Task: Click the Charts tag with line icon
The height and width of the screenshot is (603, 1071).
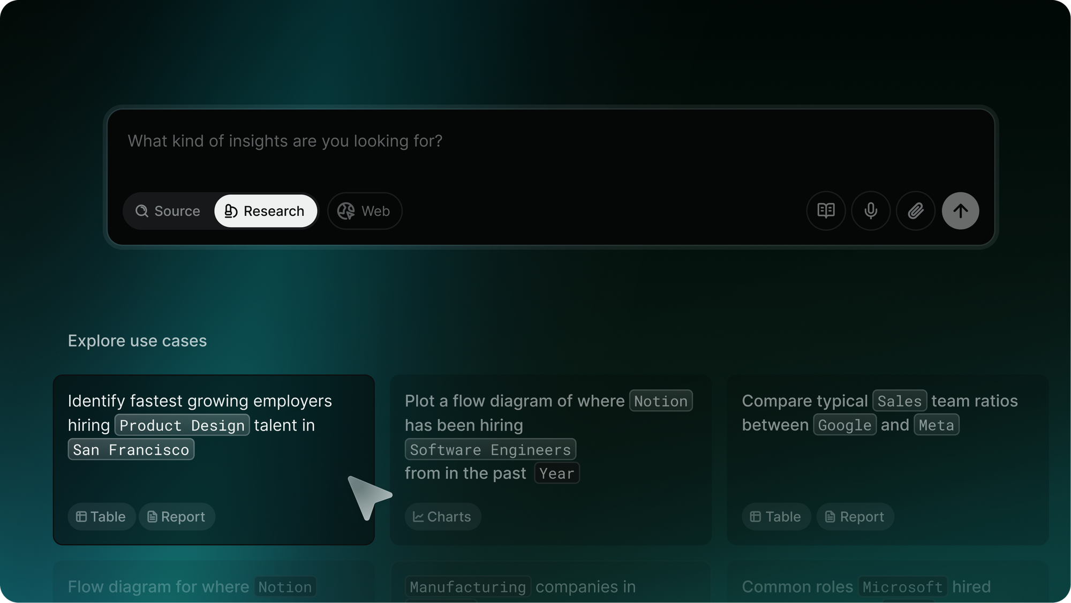Action: (442, 517)
